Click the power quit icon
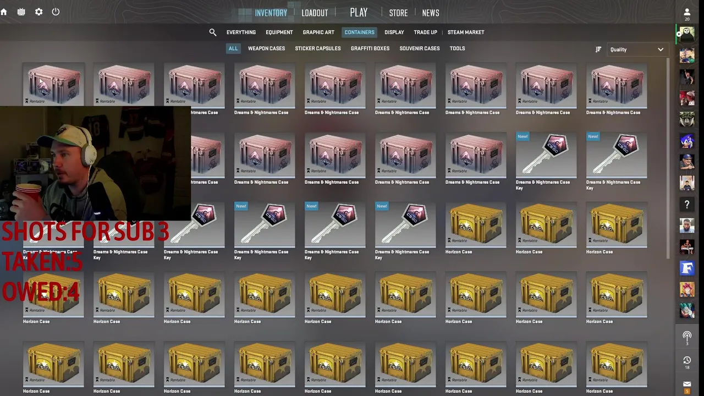The height and width of the screenshot is (396, 704). click(x=56, y=12)
